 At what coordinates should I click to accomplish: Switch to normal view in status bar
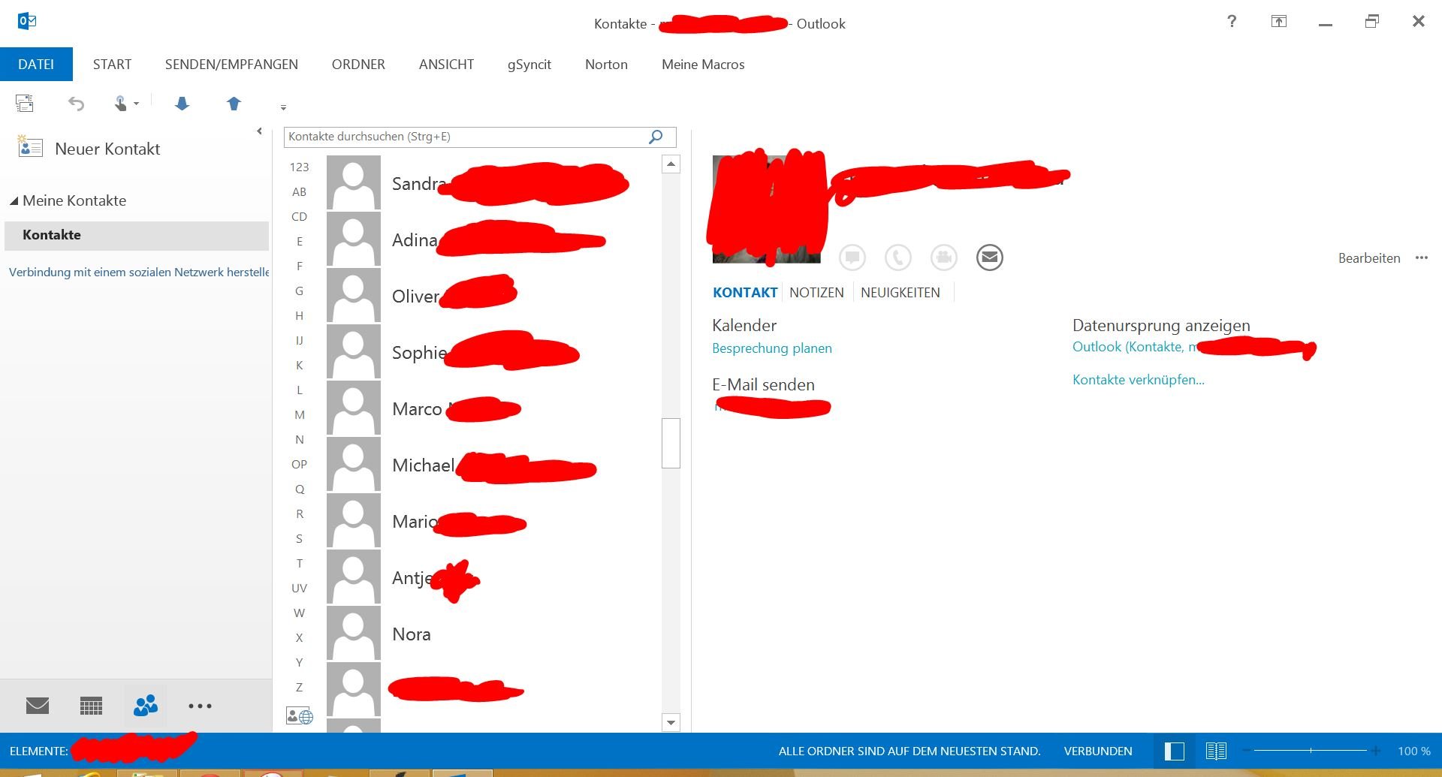point(1175,751)
